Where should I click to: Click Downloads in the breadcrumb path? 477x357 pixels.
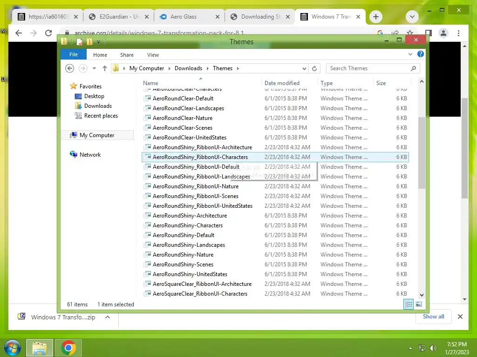coord(188,68)
